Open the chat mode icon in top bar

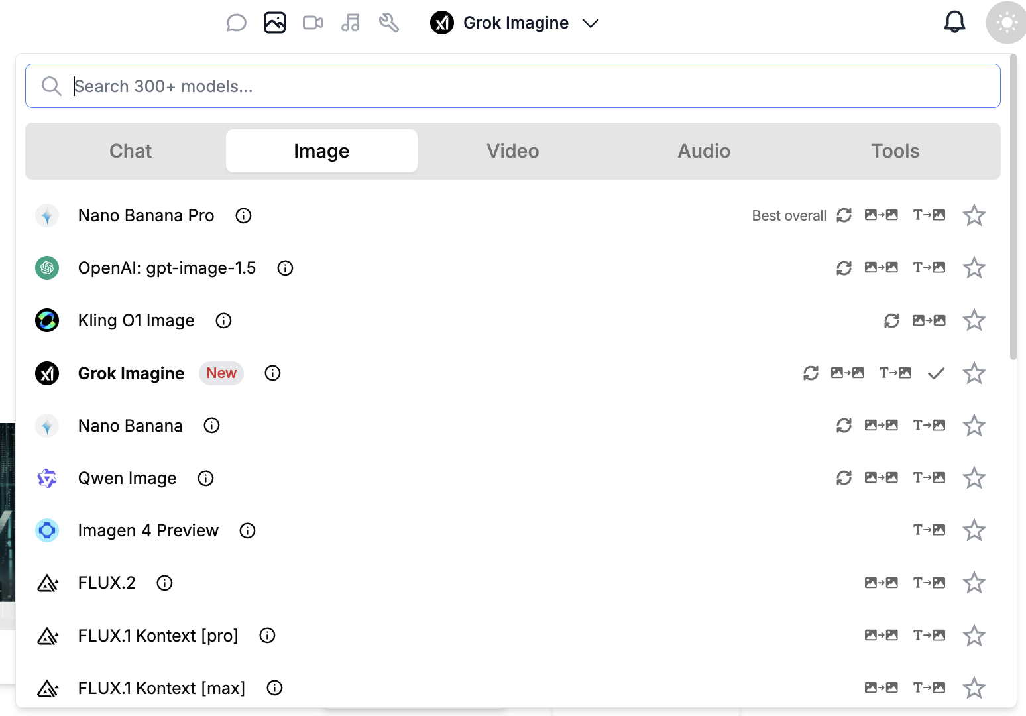coord(237,22)
